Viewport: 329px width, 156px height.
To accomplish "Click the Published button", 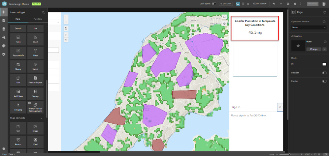I will [x=313, y=4].
